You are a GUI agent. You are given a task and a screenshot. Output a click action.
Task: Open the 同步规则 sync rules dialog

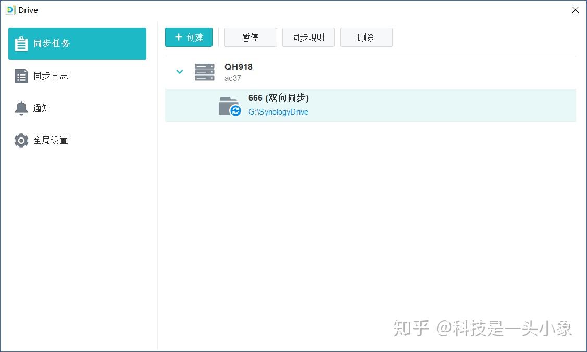(308, 37)
